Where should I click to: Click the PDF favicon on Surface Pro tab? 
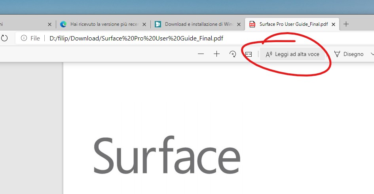pos(252,24)
